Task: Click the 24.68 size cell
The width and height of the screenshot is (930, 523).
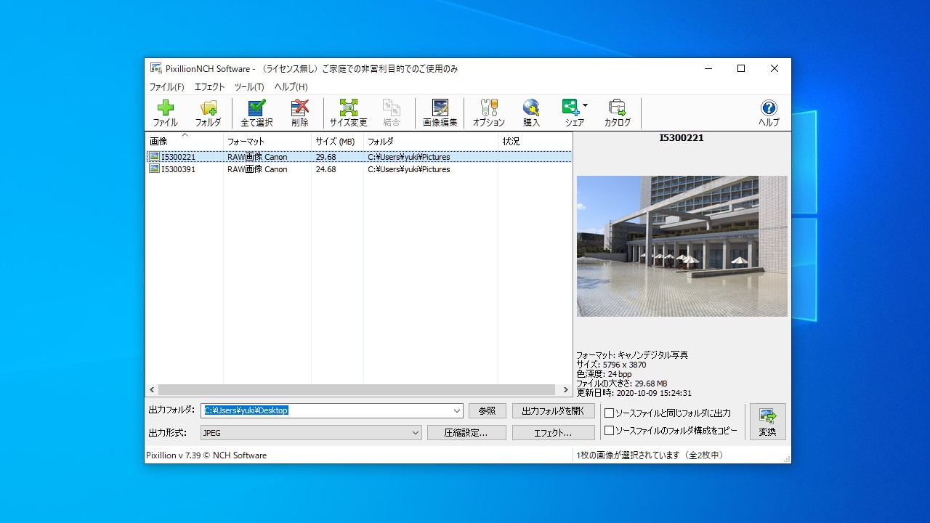Action: tap(325, 169)
